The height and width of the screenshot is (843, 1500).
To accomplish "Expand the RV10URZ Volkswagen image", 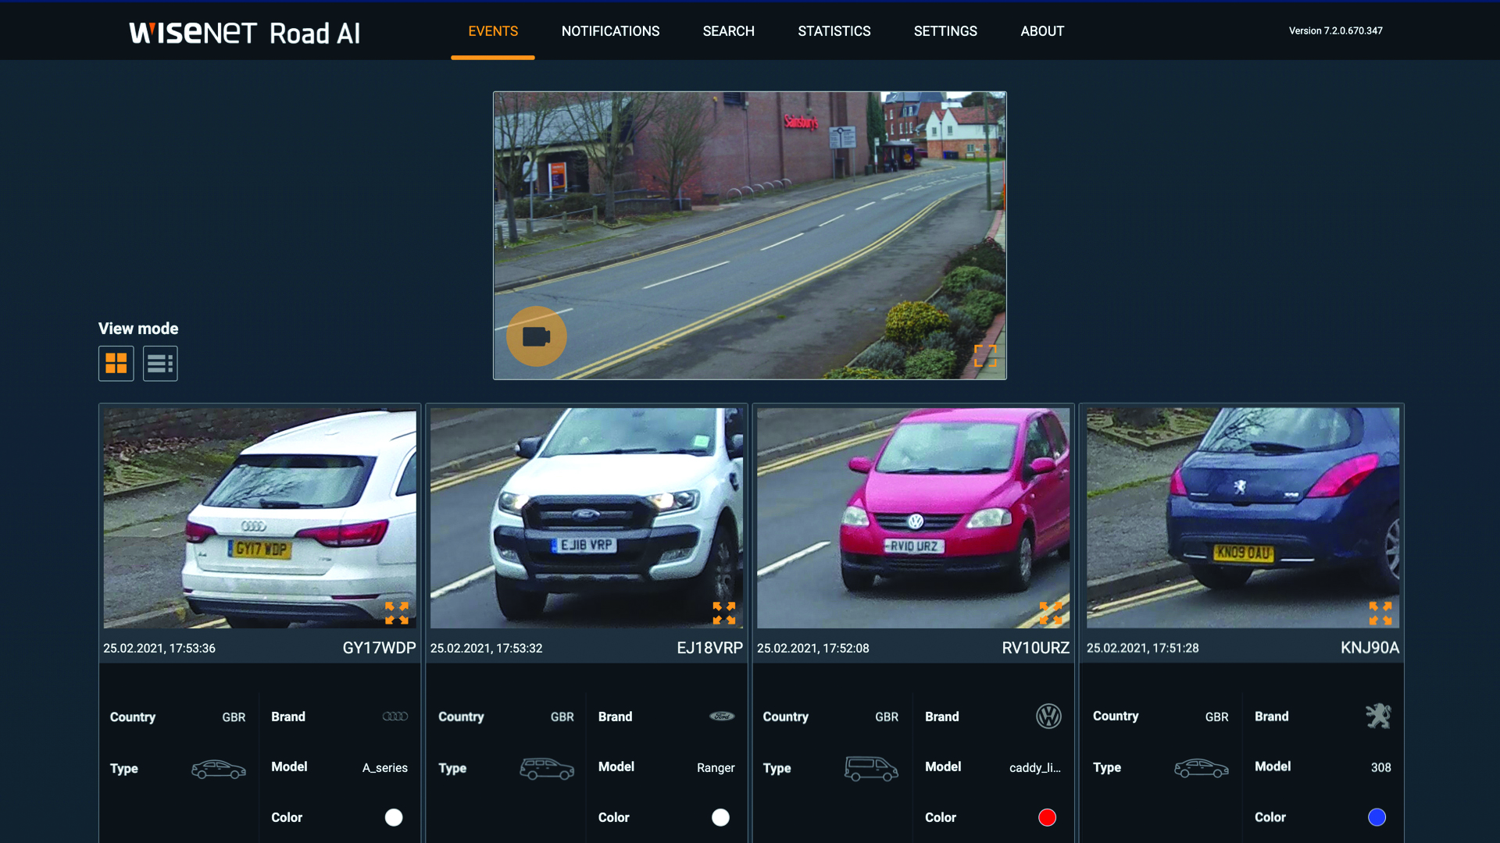I will [1051, 613].
